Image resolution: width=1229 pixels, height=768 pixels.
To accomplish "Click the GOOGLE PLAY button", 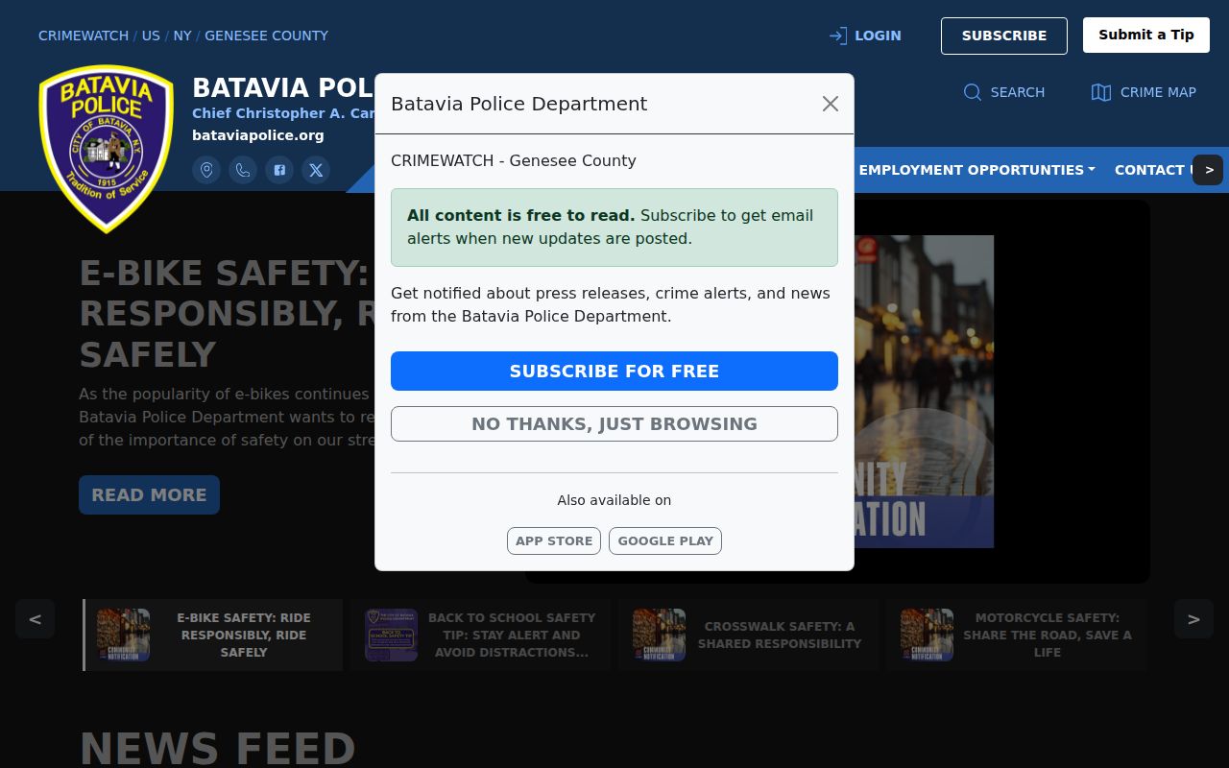I will pyautogui.click(x=665, y=540).
